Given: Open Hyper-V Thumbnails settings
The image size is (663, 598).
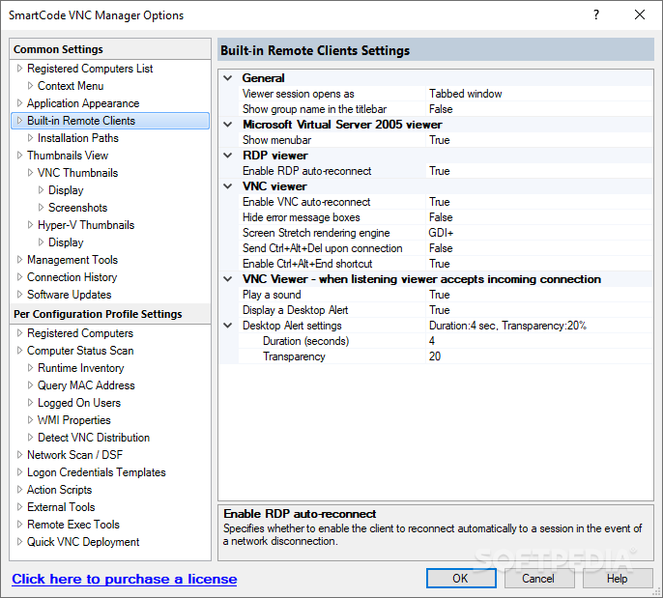Looking at the screenshot, I should 86,225.
